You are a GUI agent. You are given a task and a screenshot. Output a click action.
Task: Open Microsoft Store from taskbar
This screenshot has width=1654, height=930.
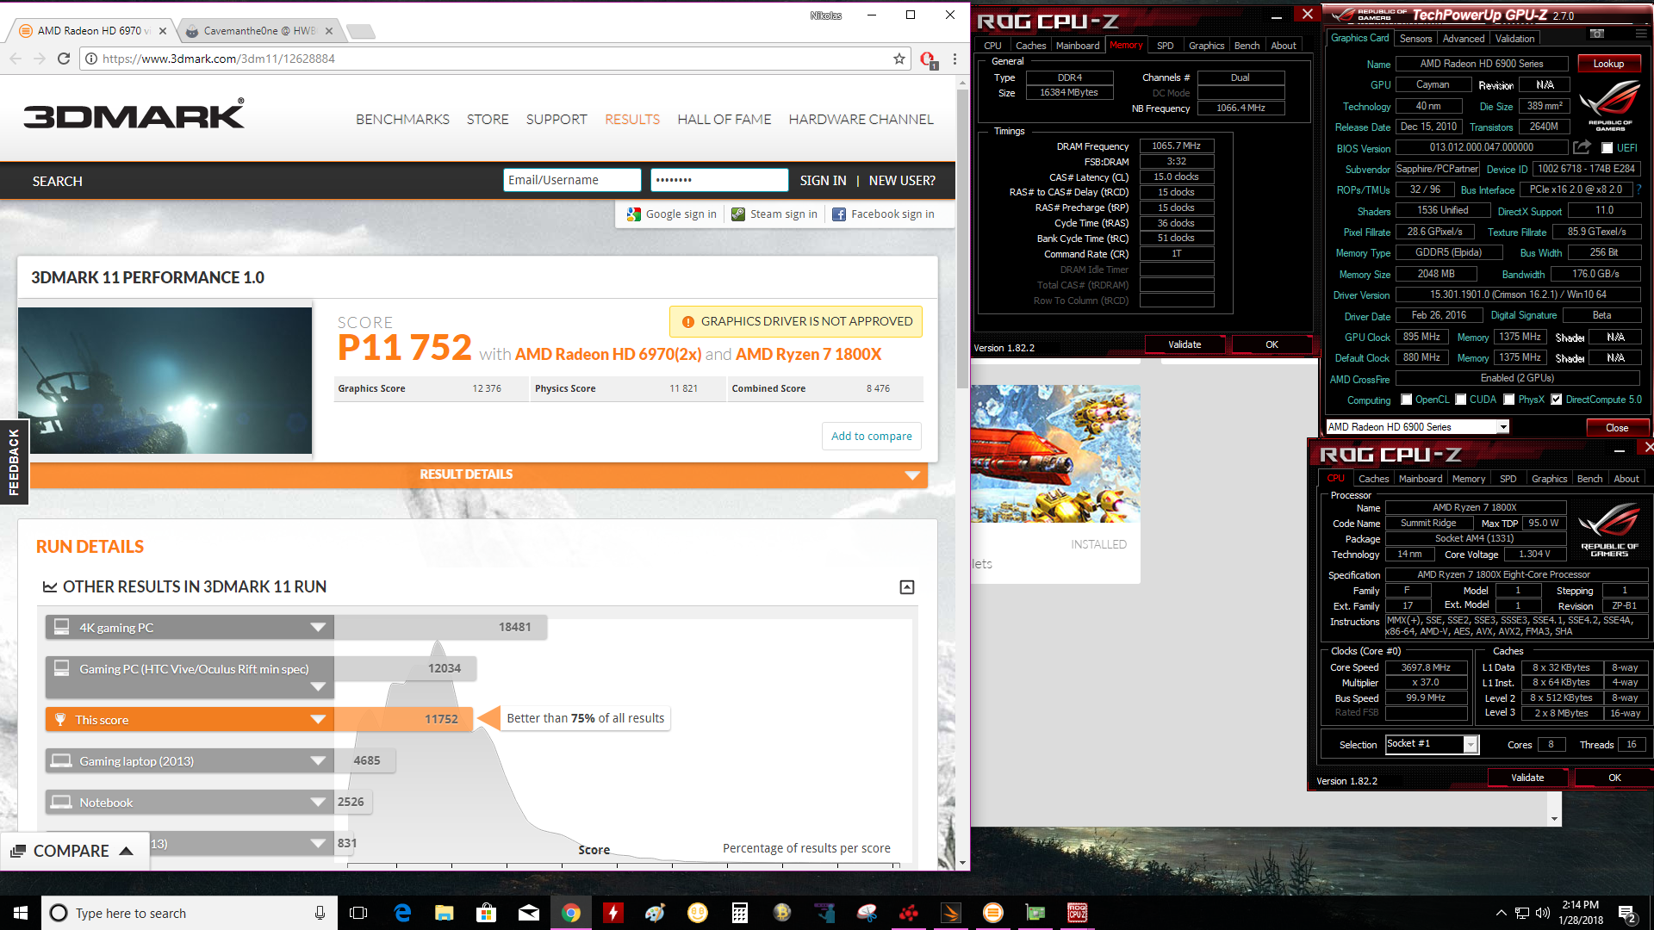487,913
